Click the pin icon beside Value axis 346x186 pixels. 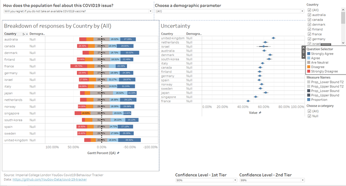pos(261,112)
